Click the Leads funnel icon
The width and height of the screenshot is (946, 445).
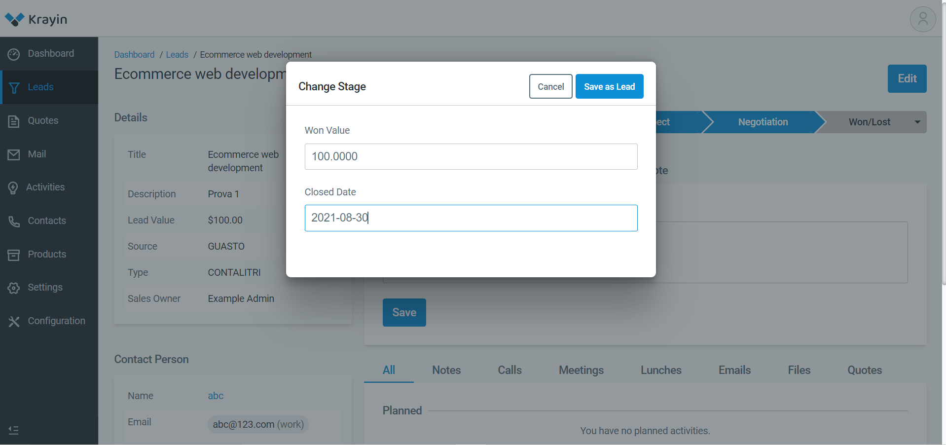pos(14,88)
